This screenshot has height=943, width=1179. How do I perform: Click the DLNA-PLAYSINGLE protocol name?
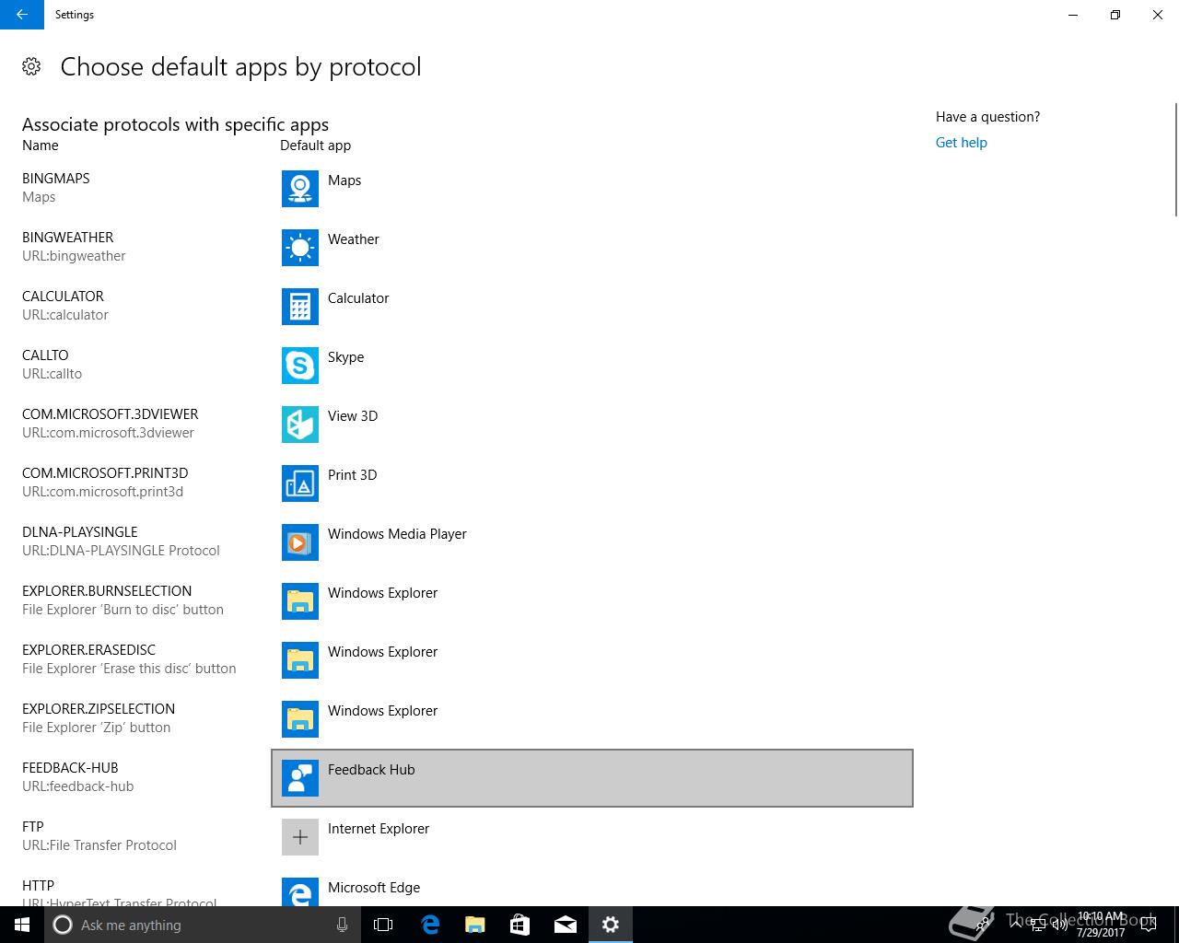(x=80, y=532)
